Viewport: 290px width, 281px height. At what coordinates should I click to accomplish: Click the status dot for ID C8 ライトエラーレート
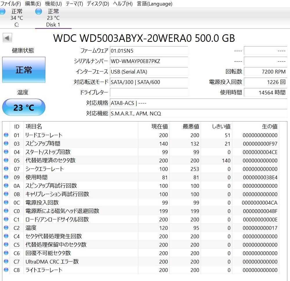click(6, 270)
